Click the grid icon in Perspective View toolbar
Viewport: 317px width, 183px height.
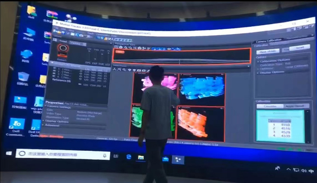116,46
